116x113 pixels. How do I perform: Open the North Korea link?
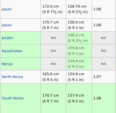[x=12, y=77]
